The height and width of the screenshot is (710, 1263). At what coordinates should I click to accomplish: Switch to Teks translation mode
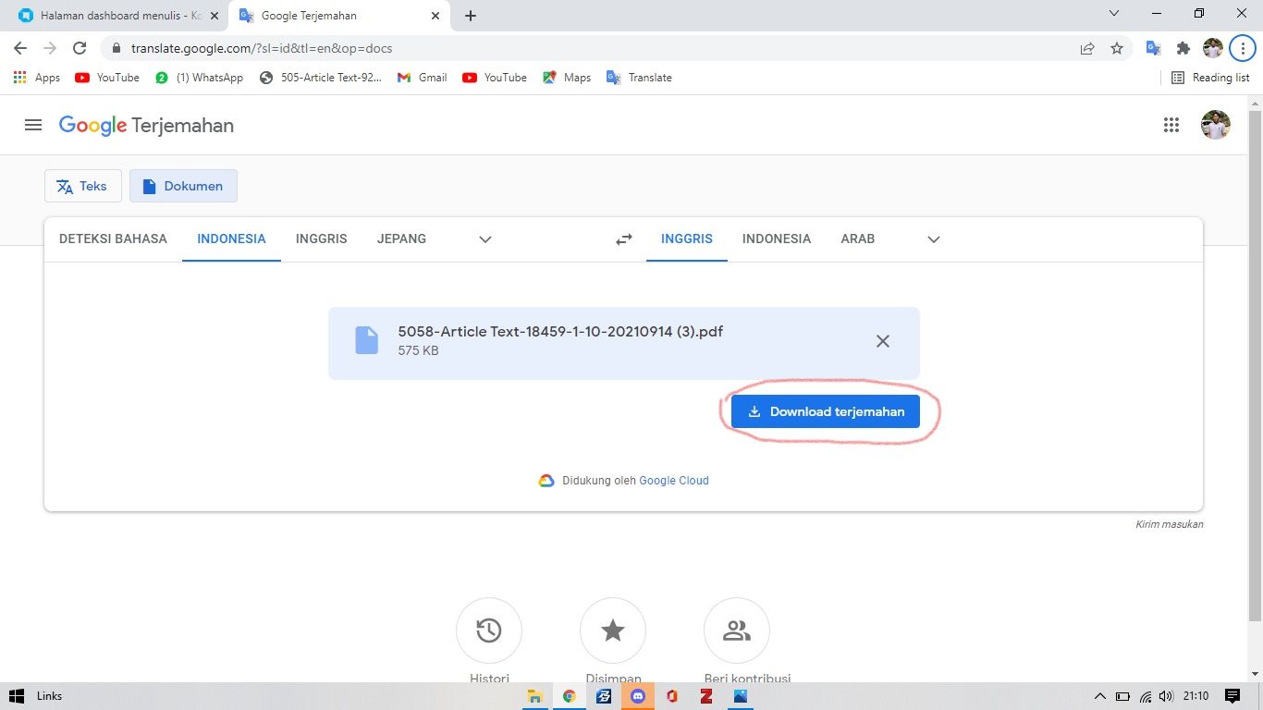[83, 186]
